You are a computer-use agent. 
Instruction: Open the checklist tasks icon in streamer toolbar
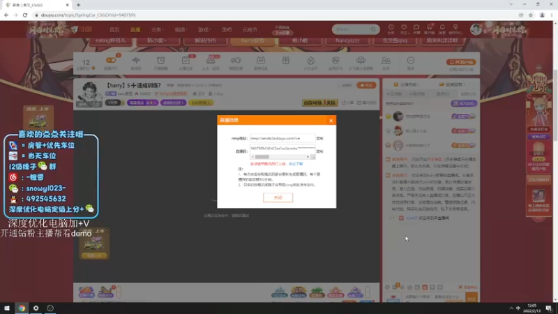pyautogui.click(x=186, y=61)
